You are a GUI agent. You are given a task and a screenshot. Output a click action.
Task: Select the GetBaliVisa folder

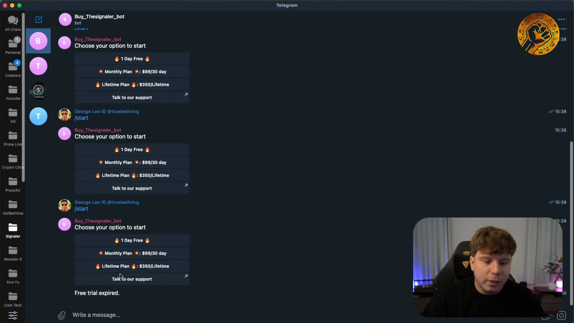(13, 208)
